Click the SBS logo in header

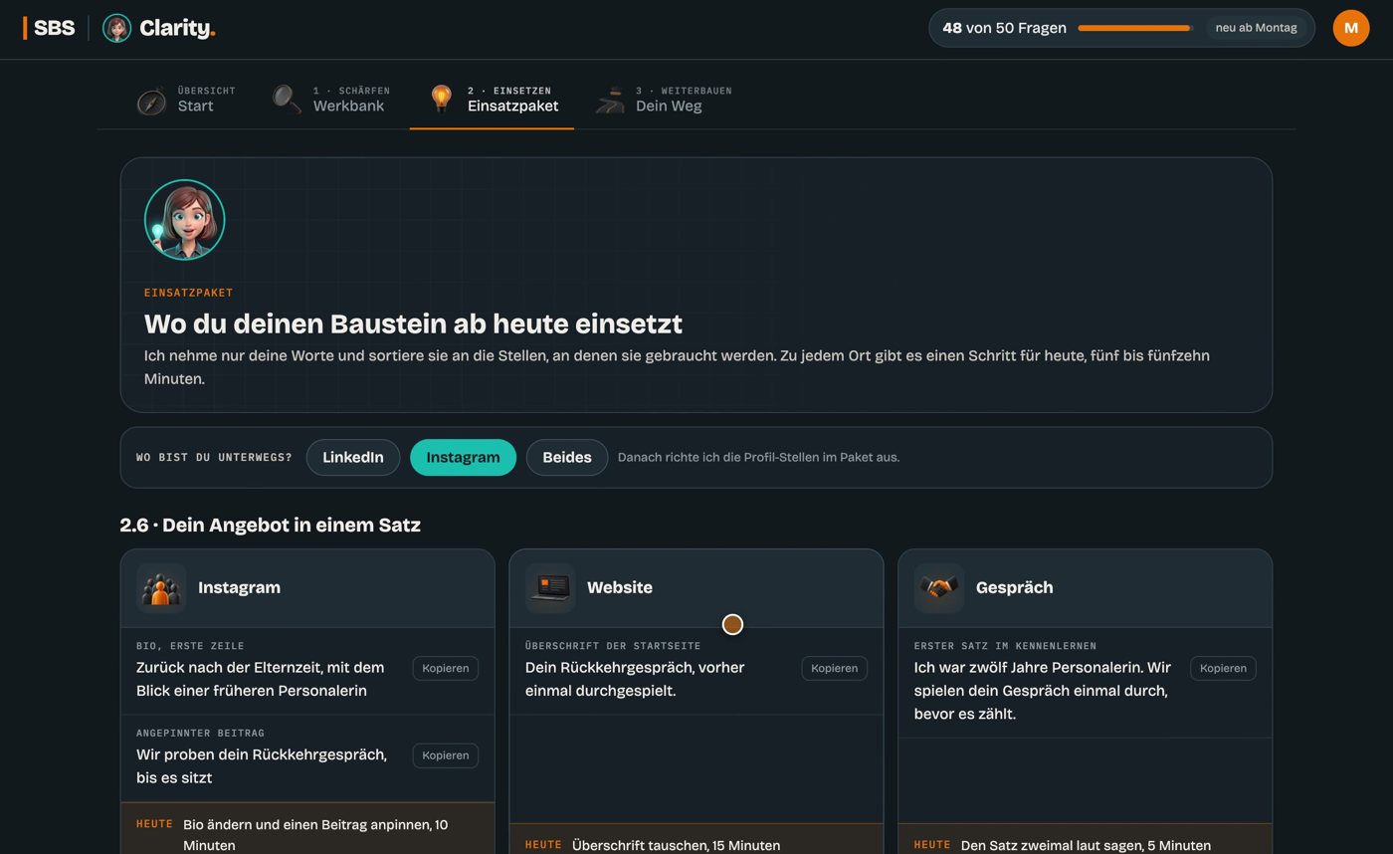click(x=49, y=28)
